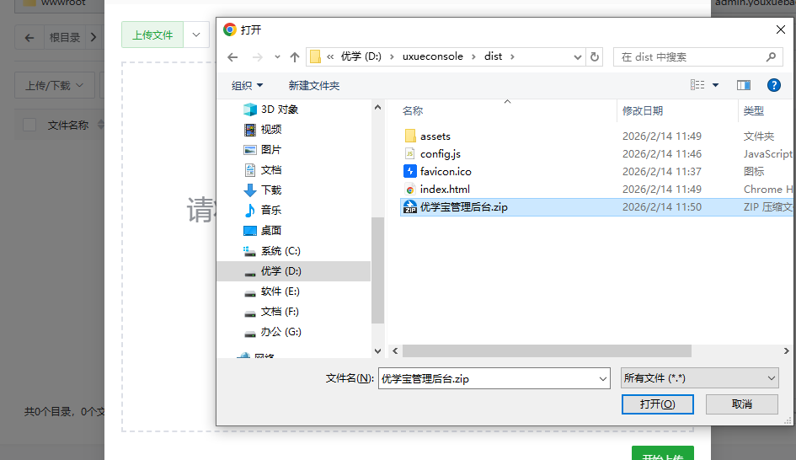This screenshot has height=460, width=796.
Task: Click the sidebar vertical scrollbar thumb
Action: click(x=377, y=270)
